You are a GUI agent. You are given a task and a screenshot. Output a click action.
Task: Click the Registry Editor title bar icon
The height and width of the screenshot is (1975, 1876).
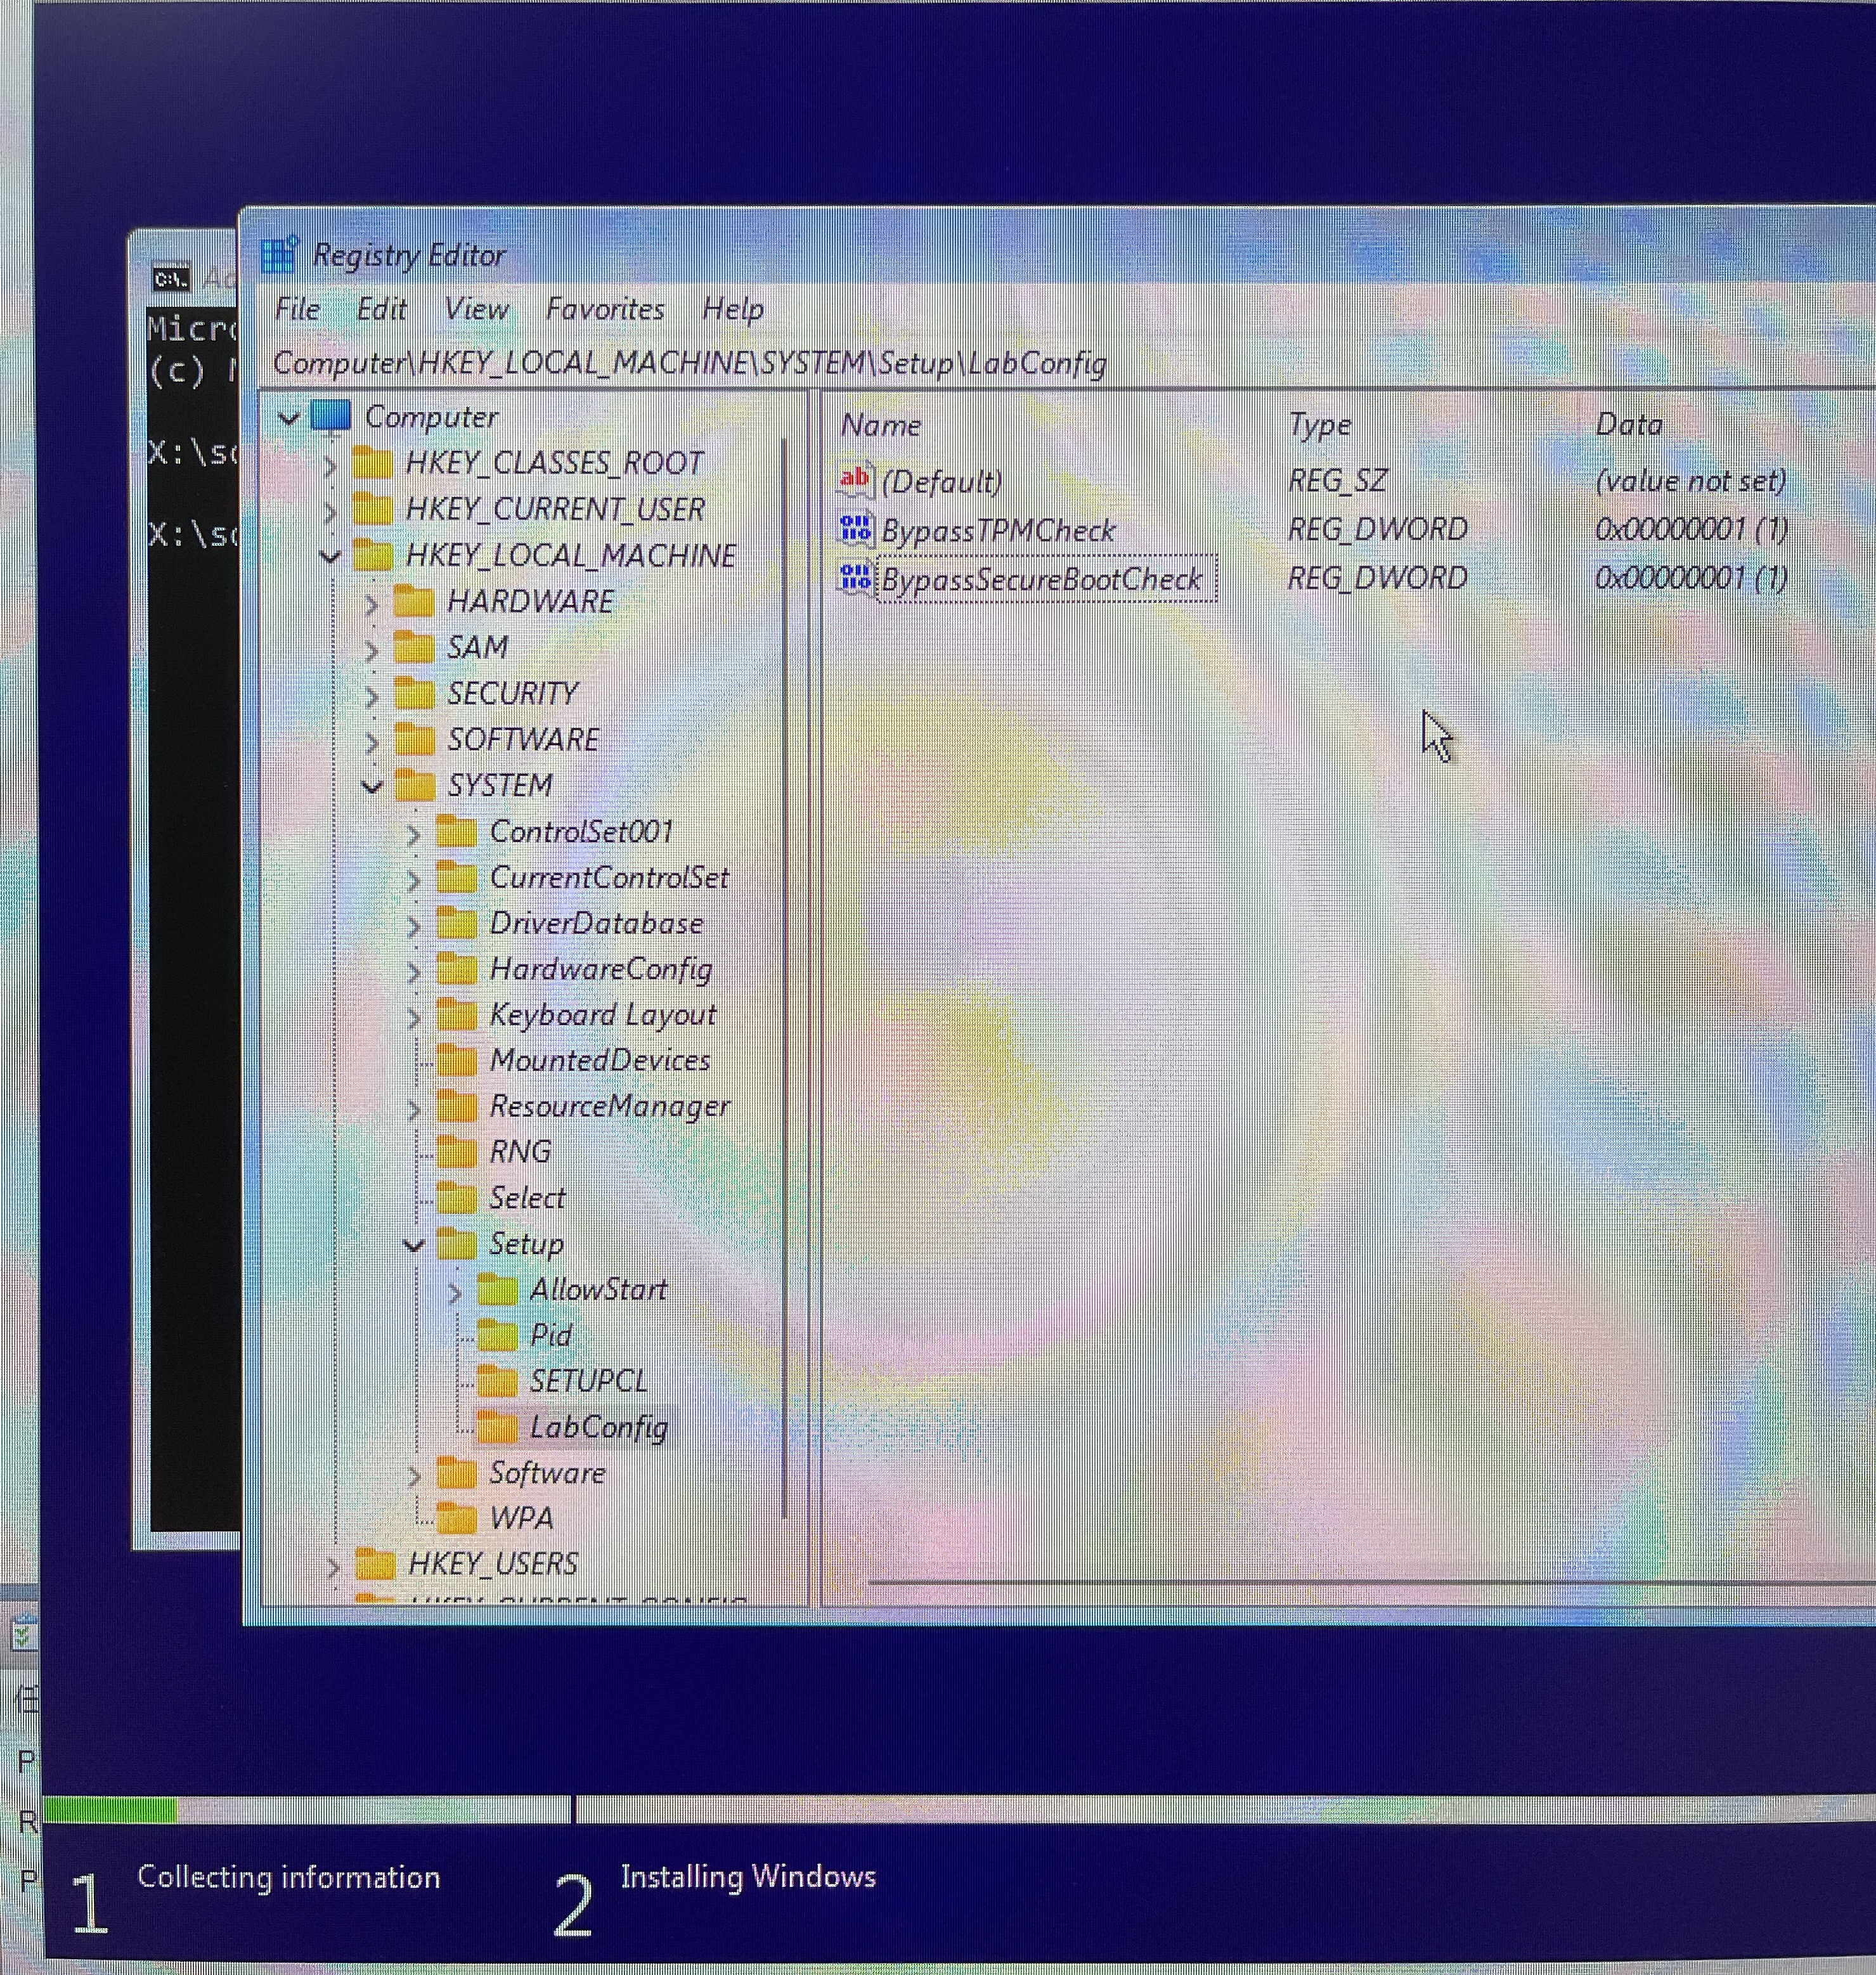[x=279, y=255]
